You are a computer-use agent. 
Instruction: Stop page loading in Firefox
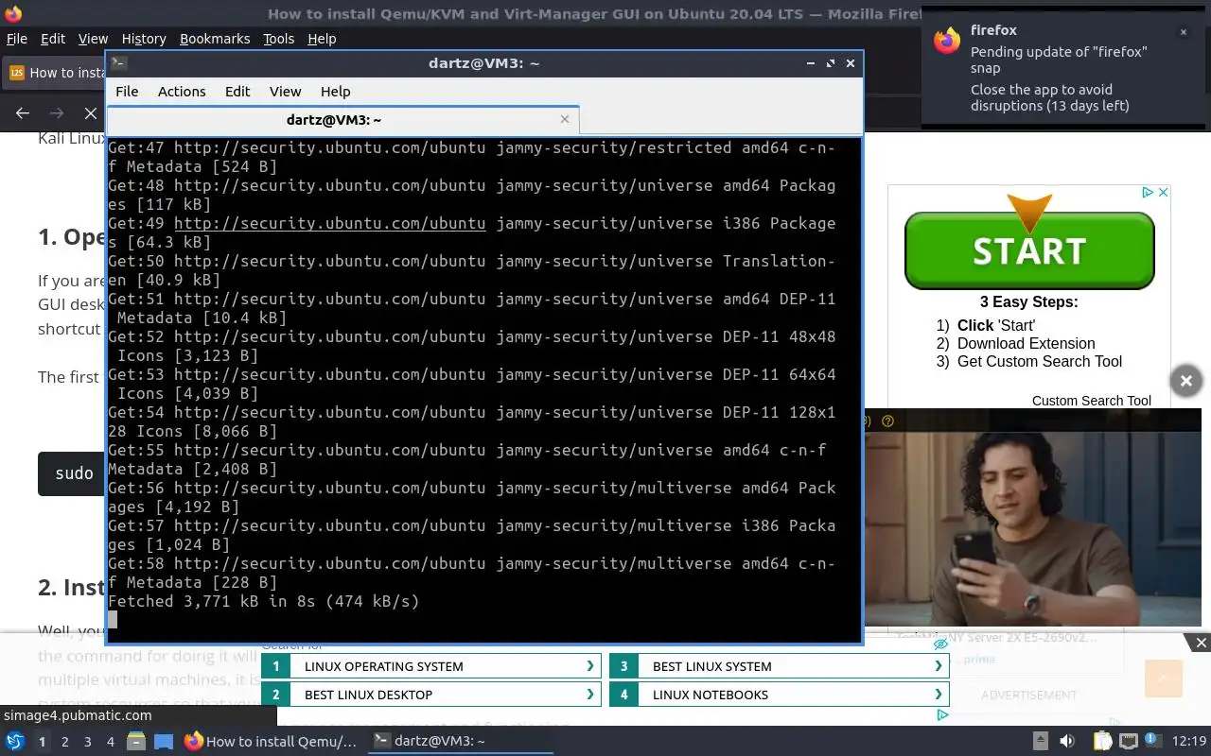[91, 113]
